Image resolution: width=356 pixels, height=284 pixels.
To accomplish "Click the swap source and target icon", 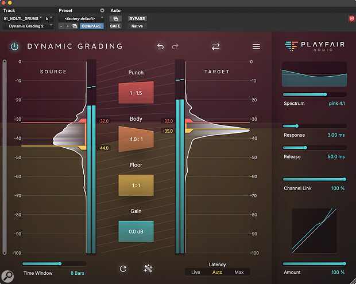I will point(216,46).
